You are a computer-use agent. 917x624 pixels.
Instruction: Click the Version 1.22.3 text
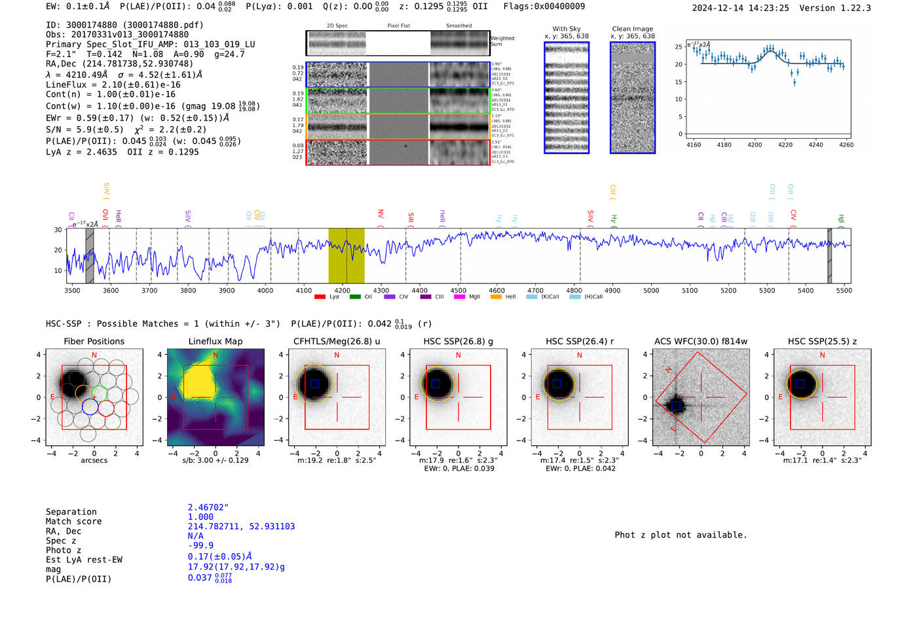(835, 8)
